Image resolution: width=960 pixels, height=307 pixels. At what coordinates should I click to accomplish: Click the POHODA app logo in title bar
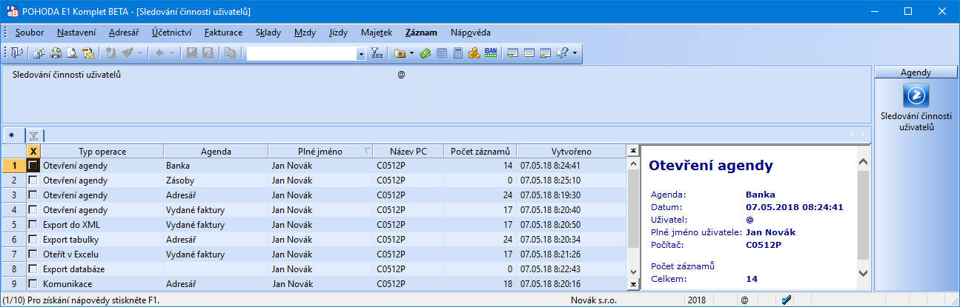10,11
